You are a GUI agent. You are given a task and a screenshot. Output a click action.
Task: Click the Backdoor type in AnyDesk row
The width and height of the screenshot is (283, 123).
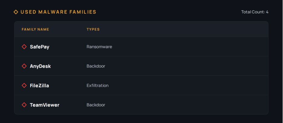coord(96,66)
